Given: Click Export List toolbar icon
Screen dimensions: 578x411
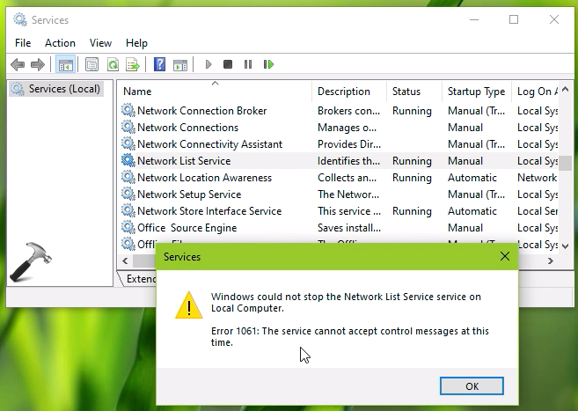Looking at the screenshot, I should tap(133, 64).
